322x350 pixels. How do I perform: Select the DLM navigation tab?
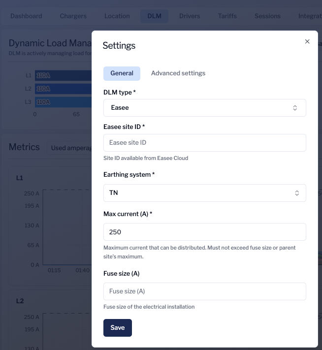click(x=154, y=16)
